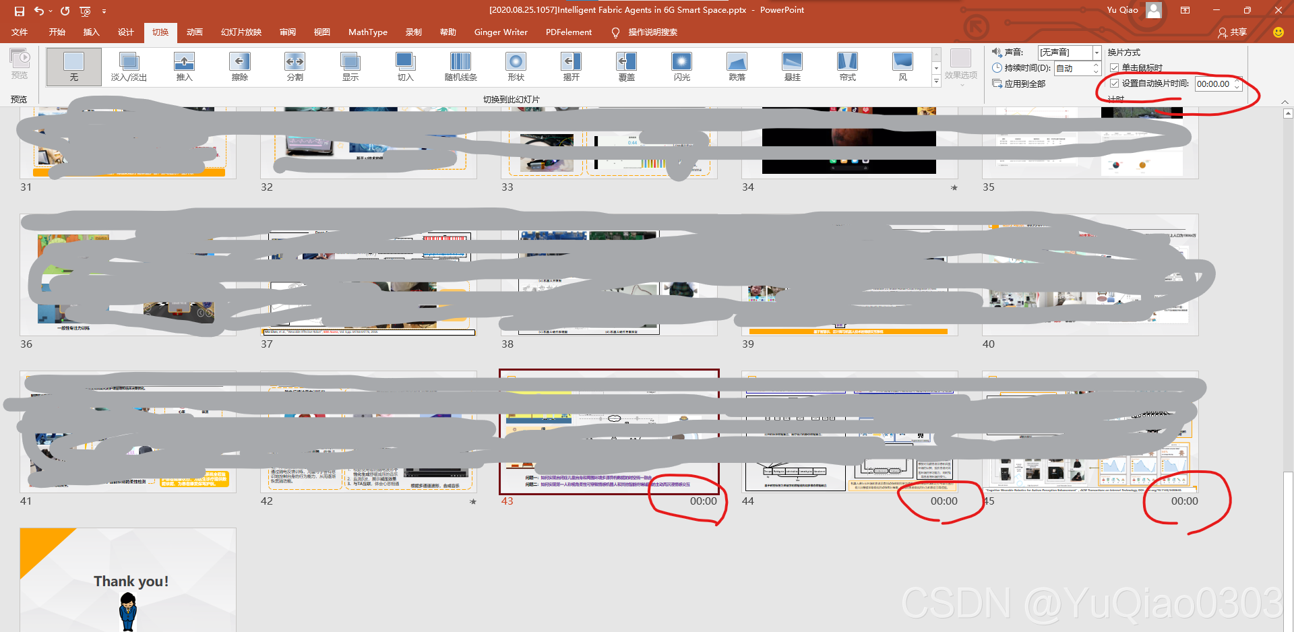Apply the 形状 shape transition
The width and height of the screenshot is (1294, 632).
point(516,67)
